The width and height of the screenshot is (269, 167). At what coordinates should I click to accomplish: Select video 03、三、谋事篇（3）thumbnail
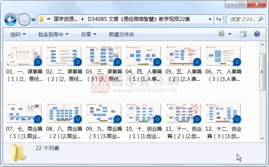(x=104, y=56)
